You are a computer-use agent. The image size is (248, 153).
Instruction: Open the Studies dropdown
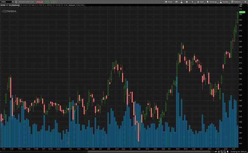[x=224, y=2]
